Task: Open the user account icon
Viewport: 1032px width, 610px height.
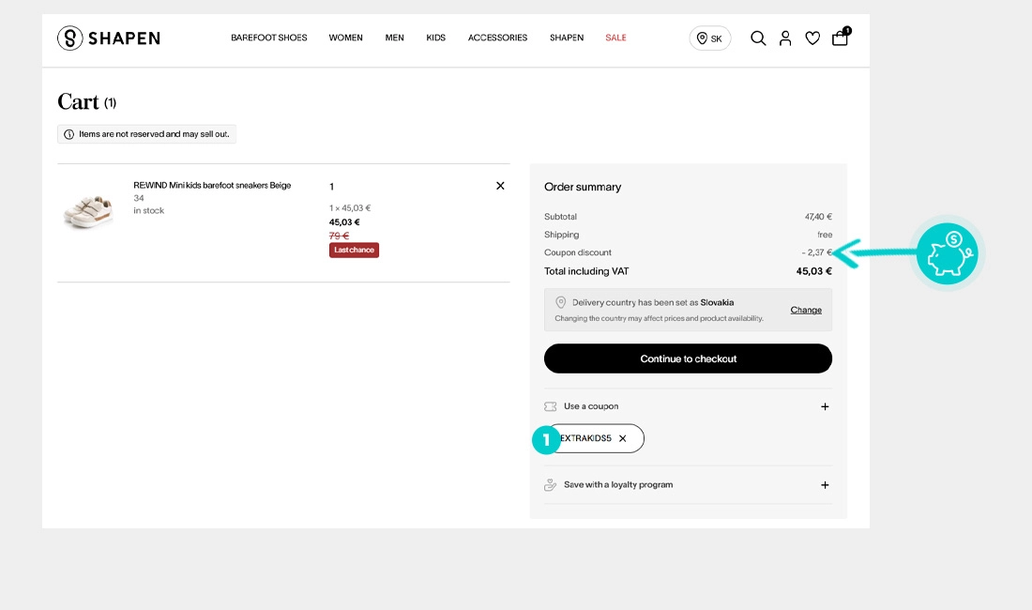Action: pos(785,38)
